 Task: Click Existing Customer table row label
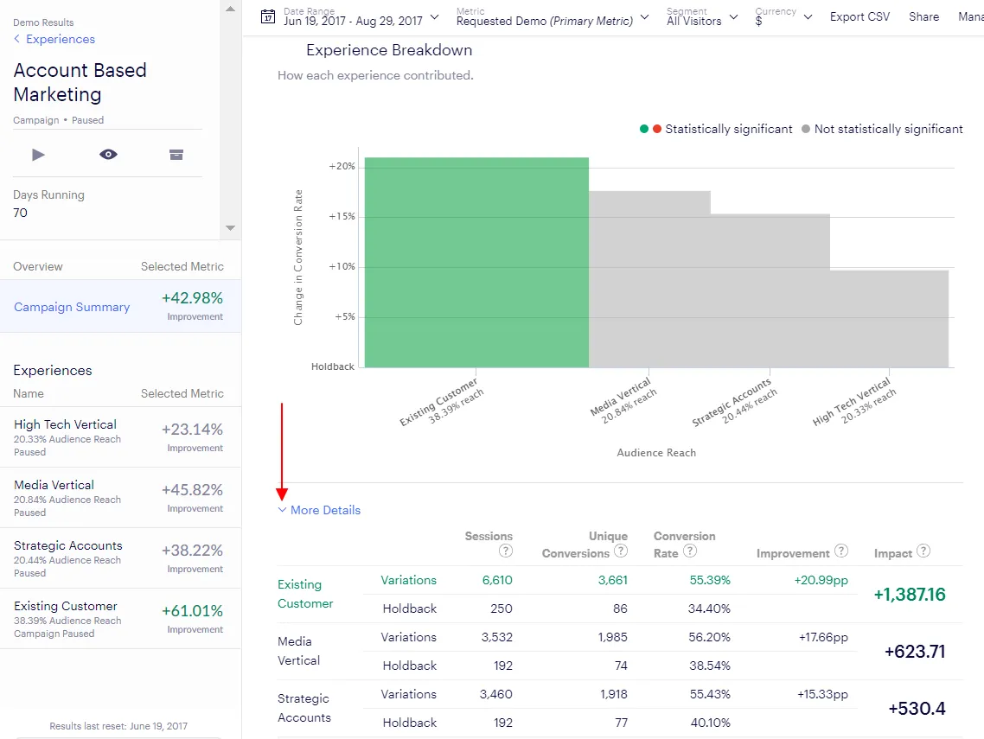point(305,594)
